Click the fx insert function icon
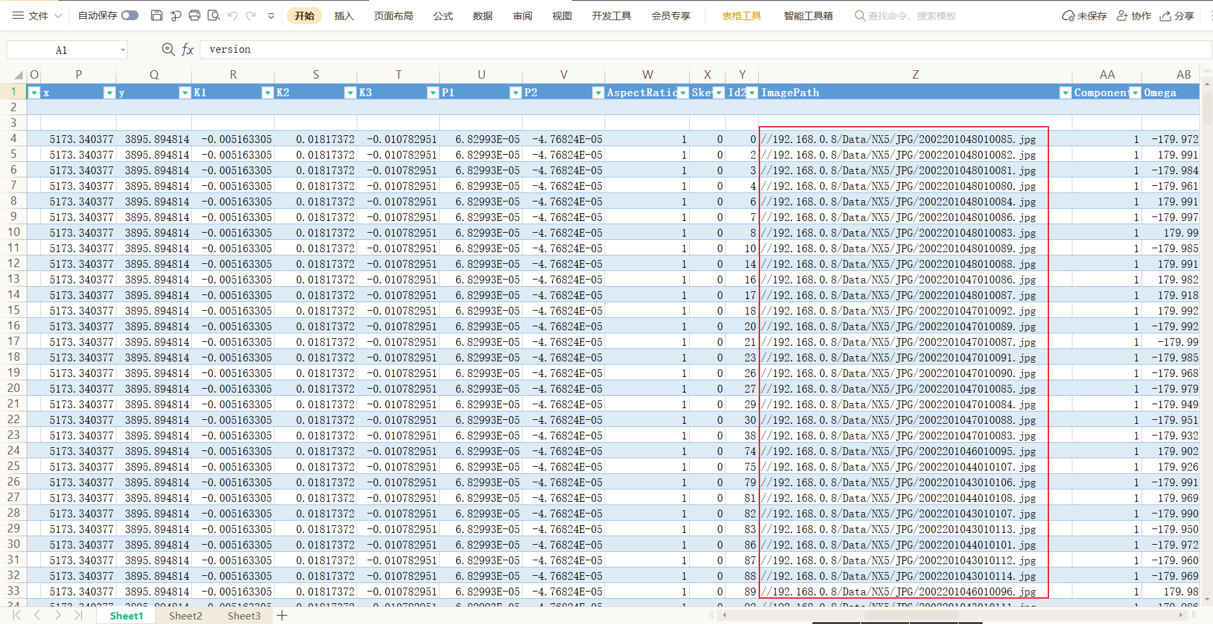 [187, 49]
